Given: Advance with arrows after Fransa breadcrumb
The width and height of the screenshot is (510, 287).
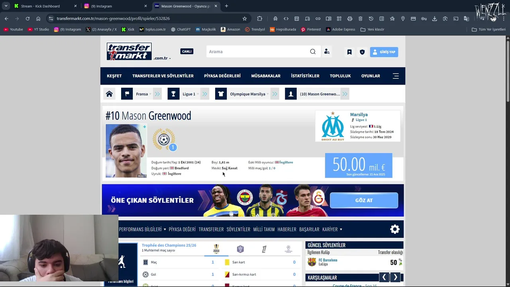Looking at the screenshot, I should click(157, 94).
